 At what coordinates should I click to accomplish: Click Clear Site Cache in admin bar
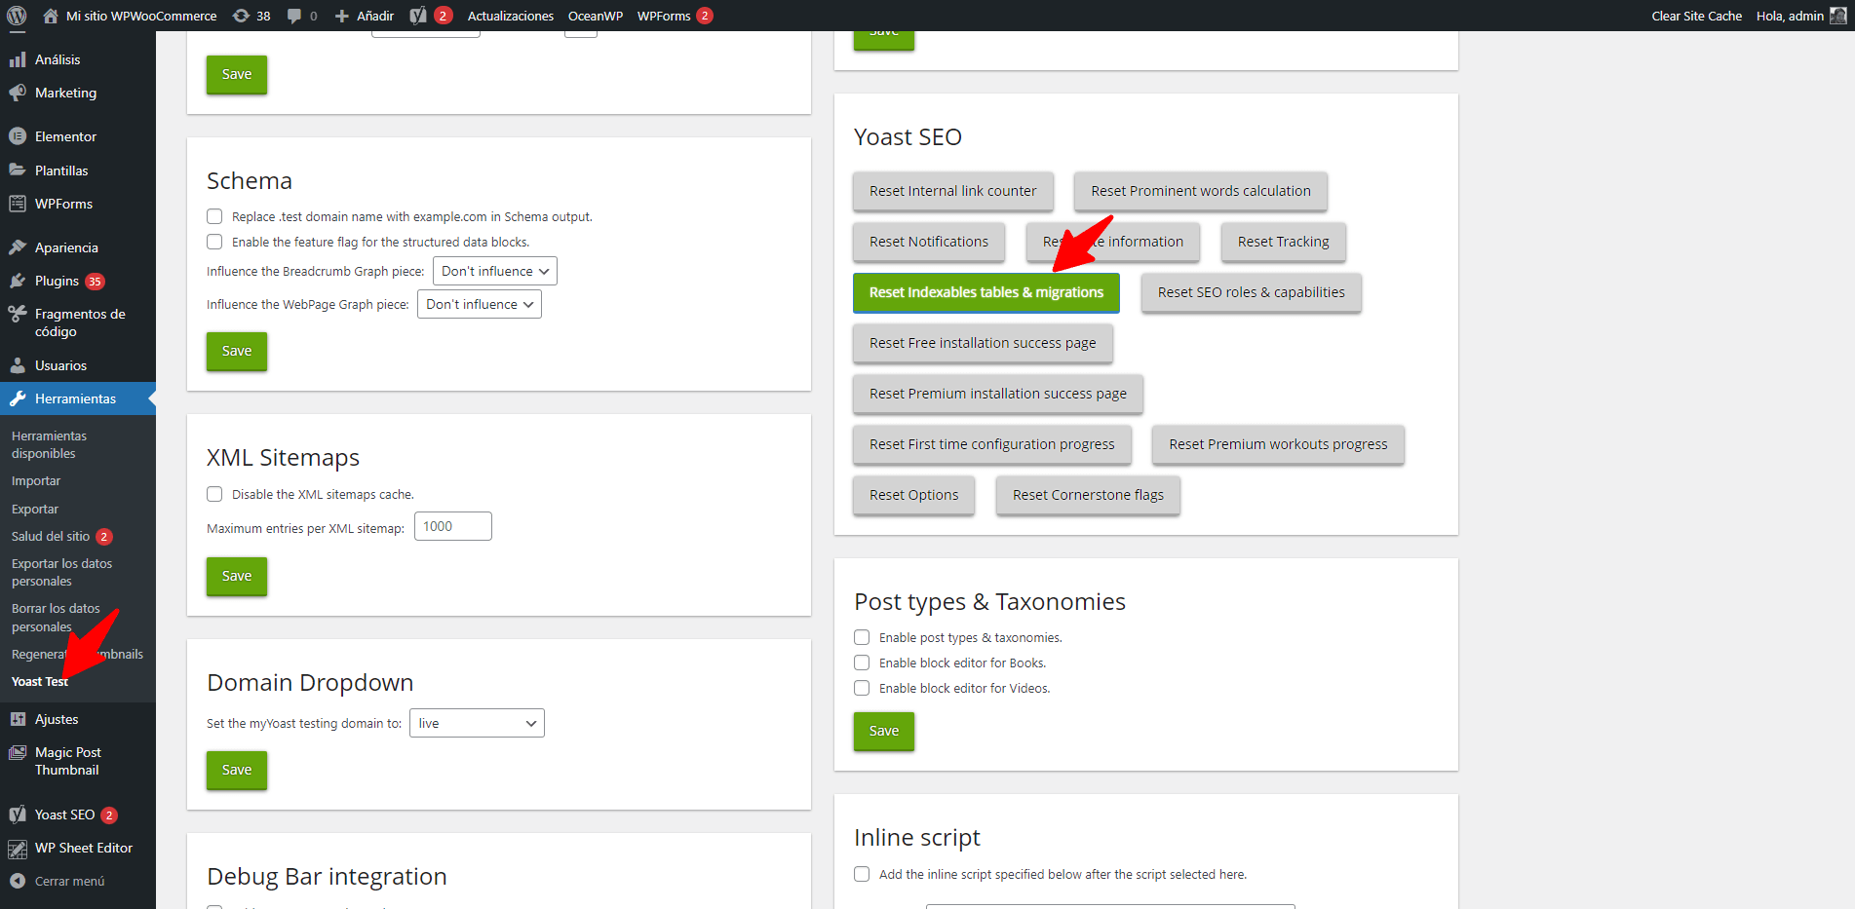(1696, 16)
